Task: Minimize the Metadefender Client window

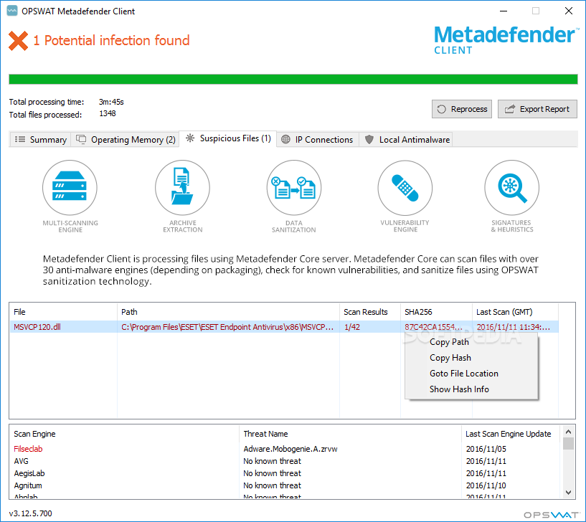Action: point(504,11)
